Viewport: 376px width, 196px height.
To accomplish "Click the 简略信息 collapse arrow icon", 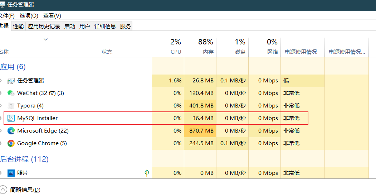I will coord(3,190).
